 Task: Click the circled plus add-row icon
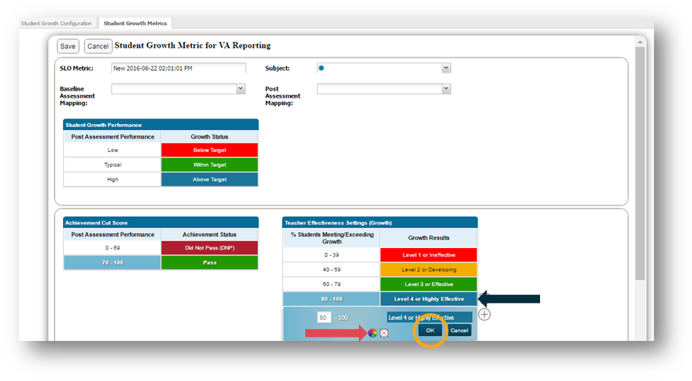pyautogui.click(x=484, y=314)
